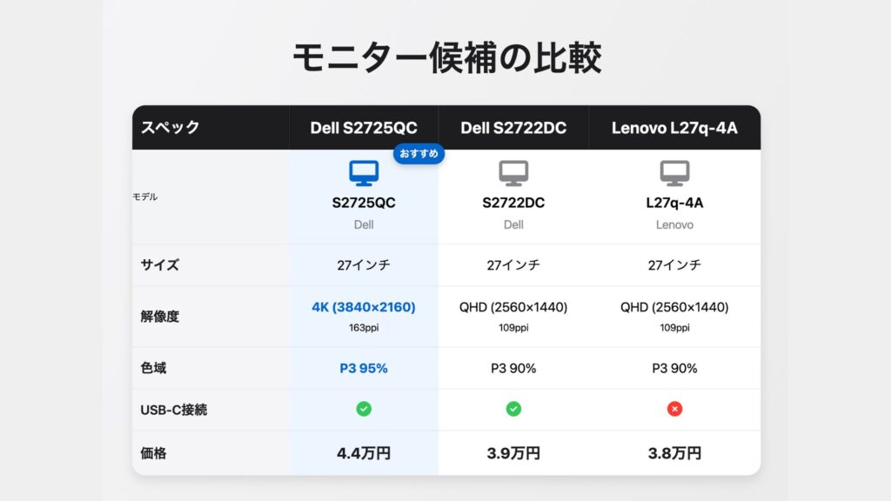This screenshot has height=501, width=891.
Task: Click the 色域 row label
Action: click(153, 368)
